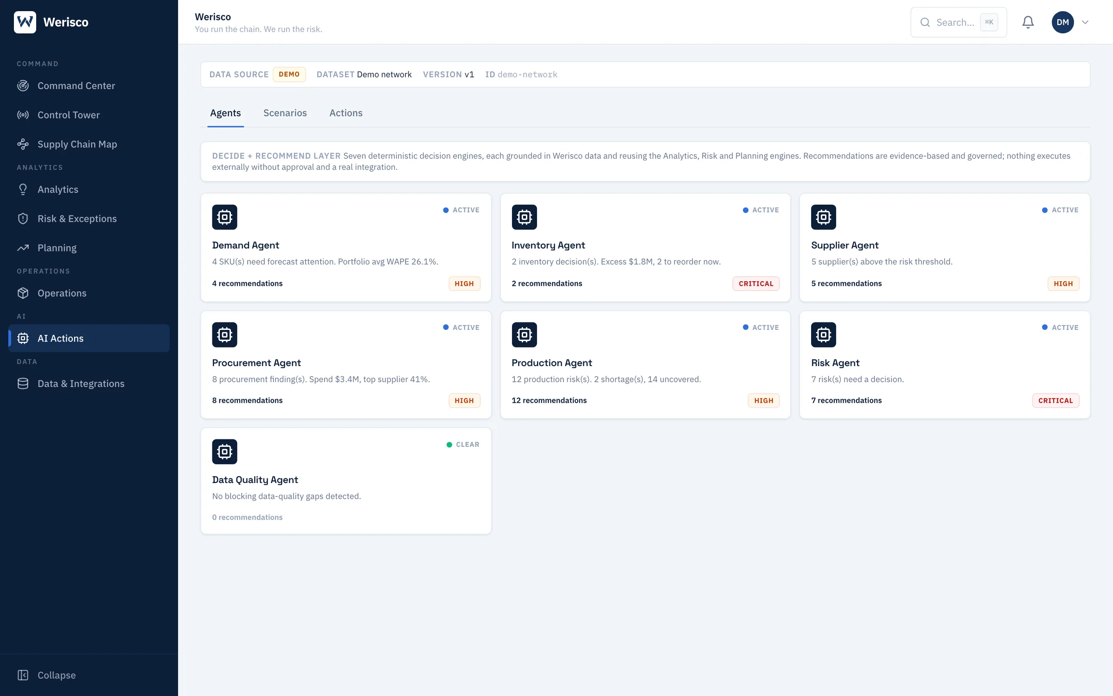Switch to the Agents tab
Image resolution: width=1113 pixels, height=696 pixels.
[x=225, y=113]
